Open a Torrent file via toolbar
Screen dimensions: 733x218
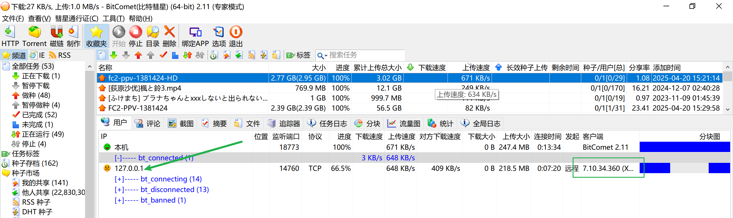(34, 36)
